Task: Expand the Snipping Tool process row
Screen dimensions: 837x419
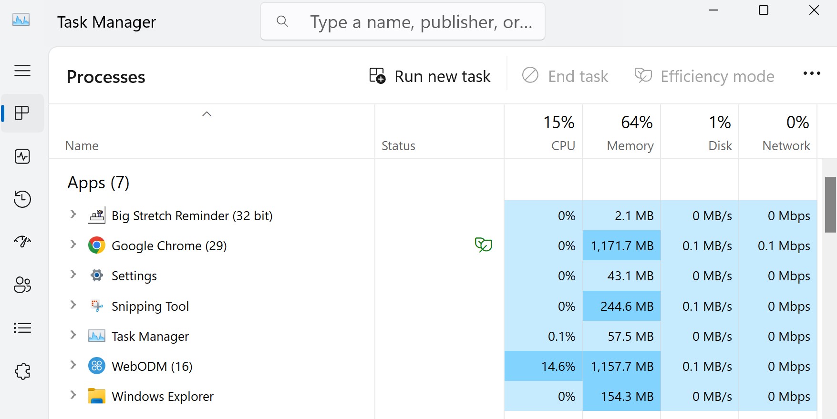Action: point(73,305)
